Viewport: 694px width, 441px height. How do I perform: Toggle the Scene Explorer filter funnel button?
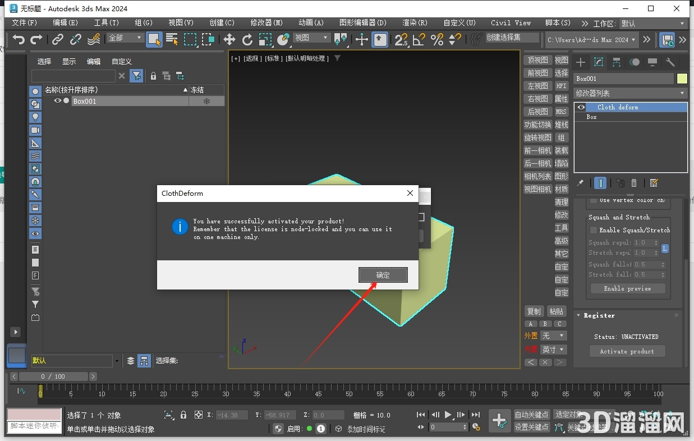[x=136, y=76]
